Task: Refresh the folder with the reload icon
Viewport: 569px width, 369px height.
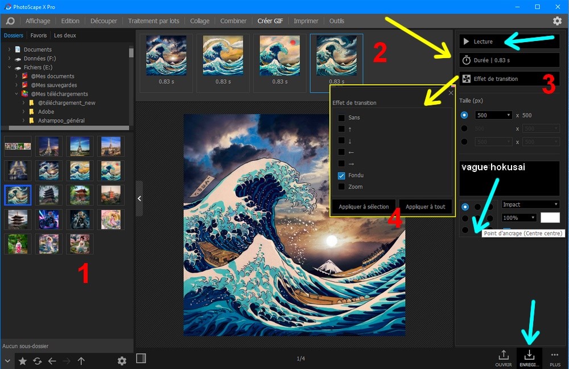Action: point(37,360)
